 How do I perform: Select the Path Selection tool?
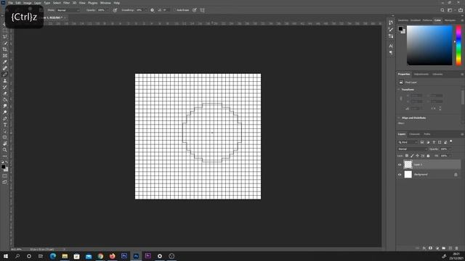click(5, 131)
